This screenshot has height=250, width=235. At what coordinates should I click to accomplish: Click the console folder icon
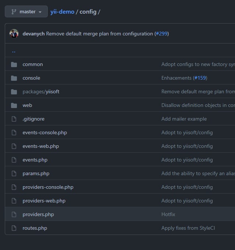pyautogui.click(x=14, y=78)
